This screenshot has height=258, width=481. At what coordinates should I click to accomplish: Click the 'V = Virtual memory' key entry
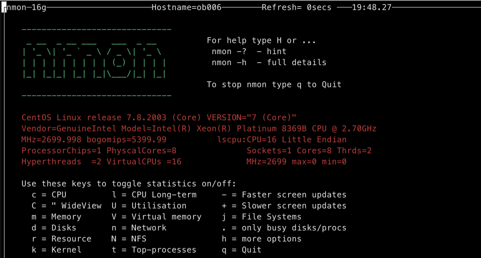[156, 217]
